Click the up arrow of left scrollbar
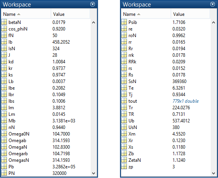218x178 pixels. point(94,22)
